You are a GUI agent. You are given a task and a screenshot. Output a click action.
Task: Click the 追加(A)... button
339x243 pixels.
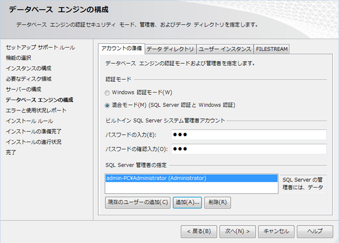coord(187,202)
